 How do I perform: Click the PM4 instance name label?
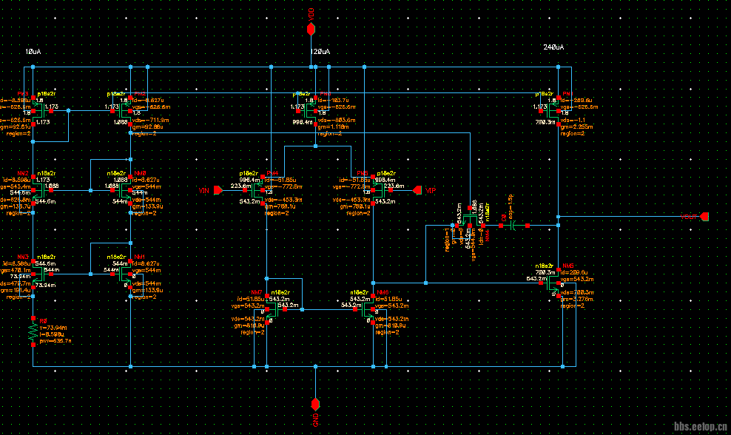[x=273, y=173]
